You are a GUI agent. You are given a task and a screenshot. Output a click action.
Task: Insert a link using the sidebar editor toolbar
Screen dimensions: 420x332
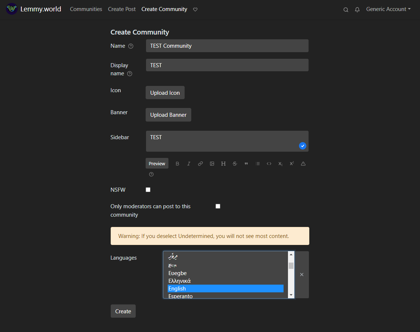click(200, 163)
